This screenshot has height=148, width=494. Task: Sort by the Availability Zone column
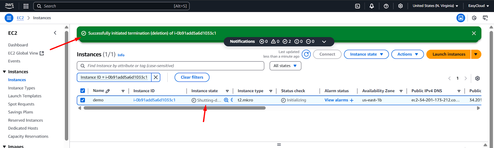point(401,91)
